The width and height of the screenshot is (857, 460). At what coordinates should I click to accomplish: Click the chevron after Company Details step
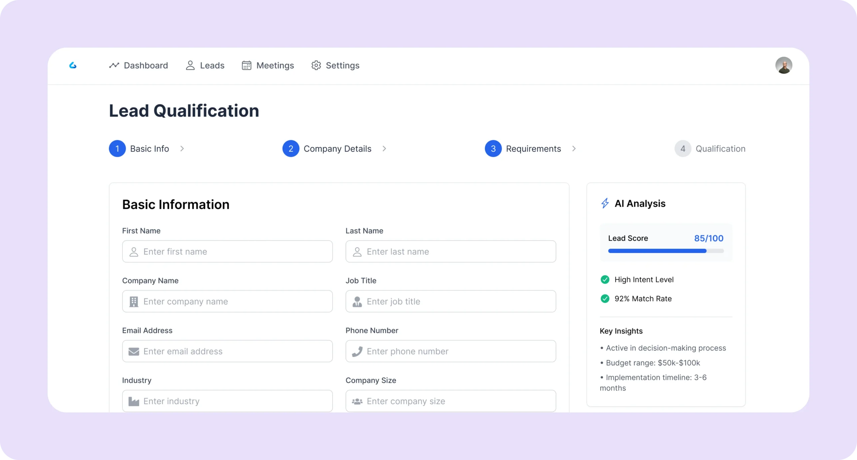coord(384,149)
